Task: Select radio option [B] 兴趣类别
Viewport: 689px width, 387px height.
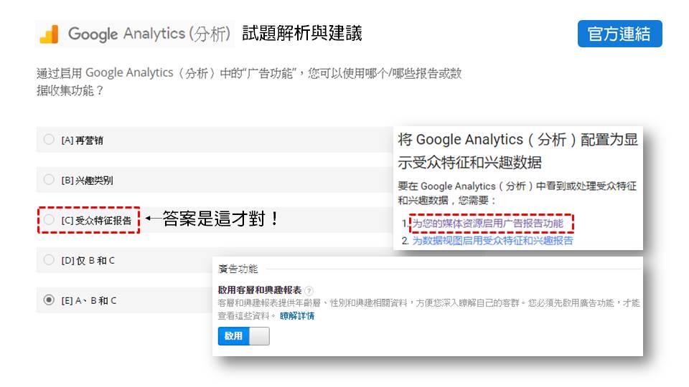Action: pos(49,179)
